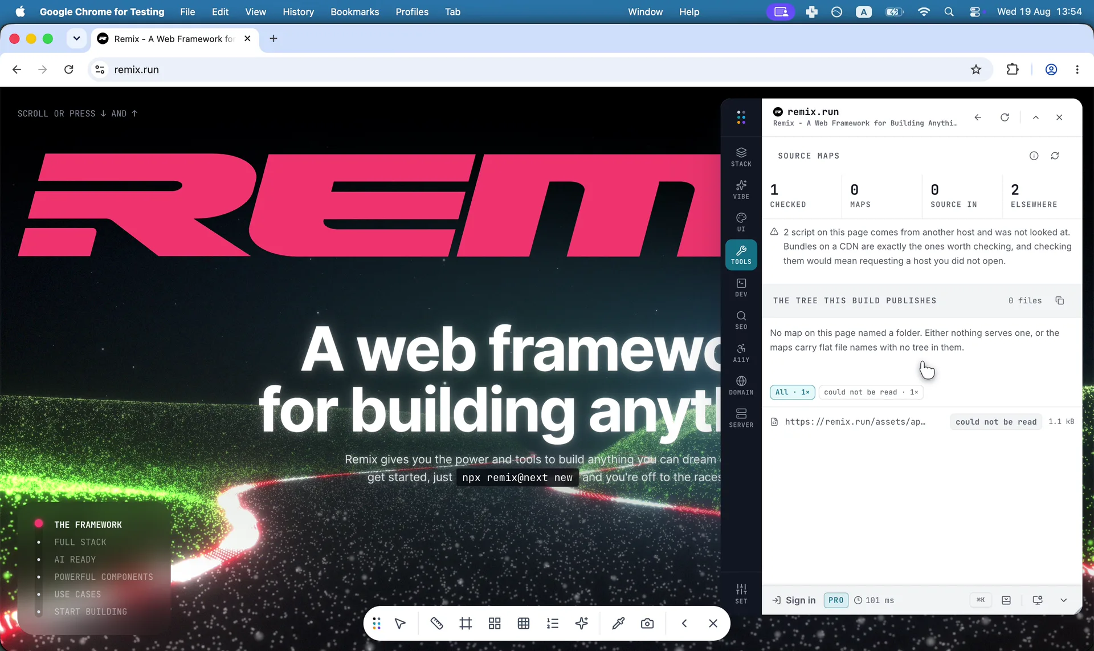
Task: Select the grid overlay tool in toolbar
Action: 524,624
